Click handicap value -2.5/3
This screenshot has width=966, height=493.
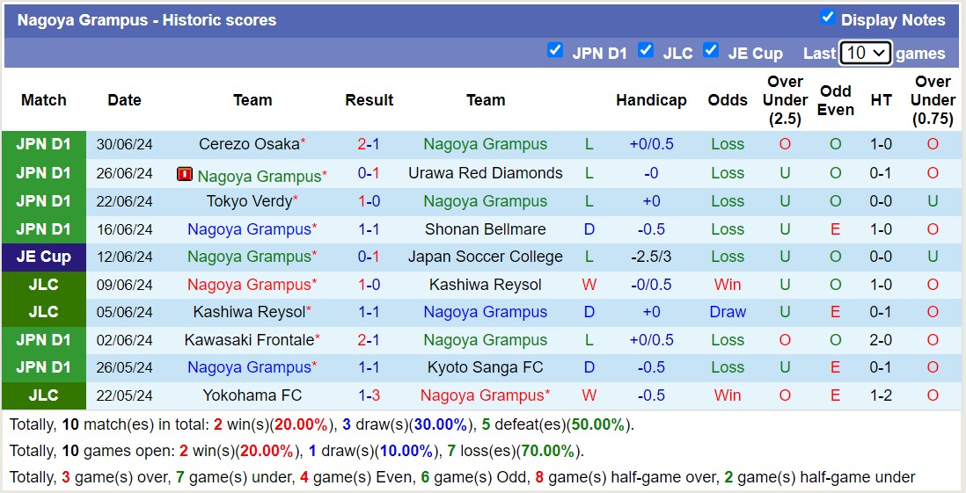(x=651, y=257)
